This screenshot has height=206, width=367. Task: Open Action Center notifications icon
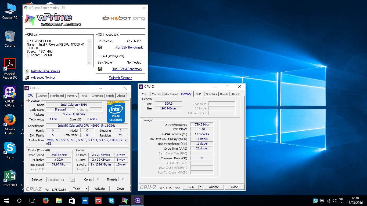point(341,201)
